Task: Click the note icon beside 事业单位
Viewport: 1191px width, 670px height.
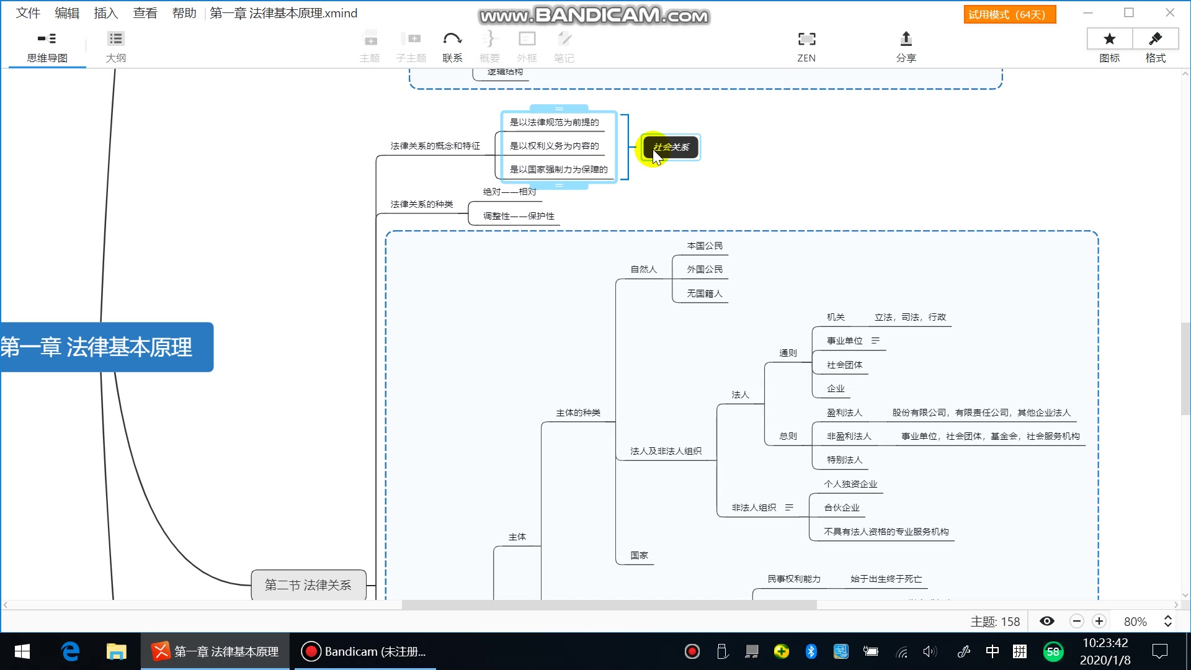Action: 875,341
